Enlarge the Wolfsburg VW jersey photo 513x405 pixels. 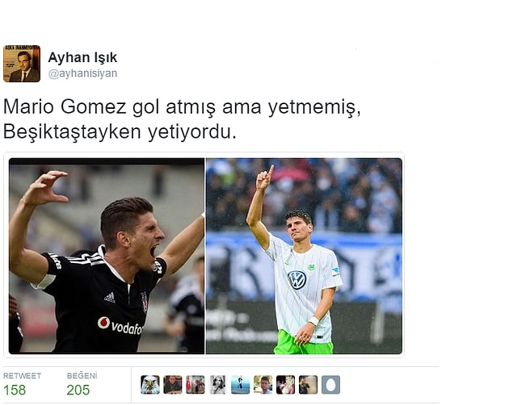tap(304, 256)
